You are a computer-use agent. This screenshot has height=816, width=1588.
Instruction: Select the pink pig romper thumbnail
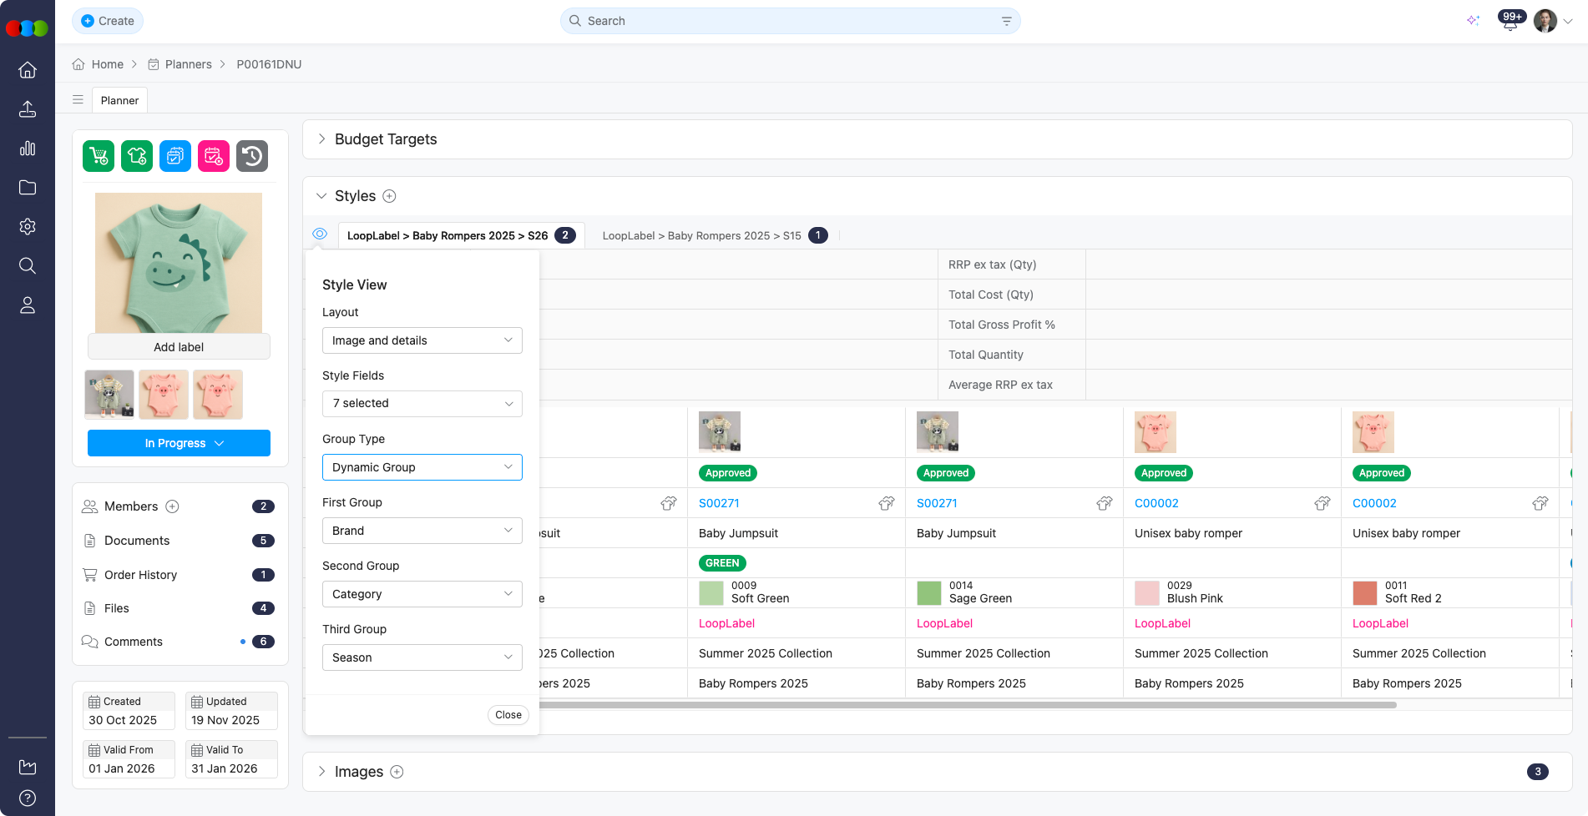pos(164,395)
